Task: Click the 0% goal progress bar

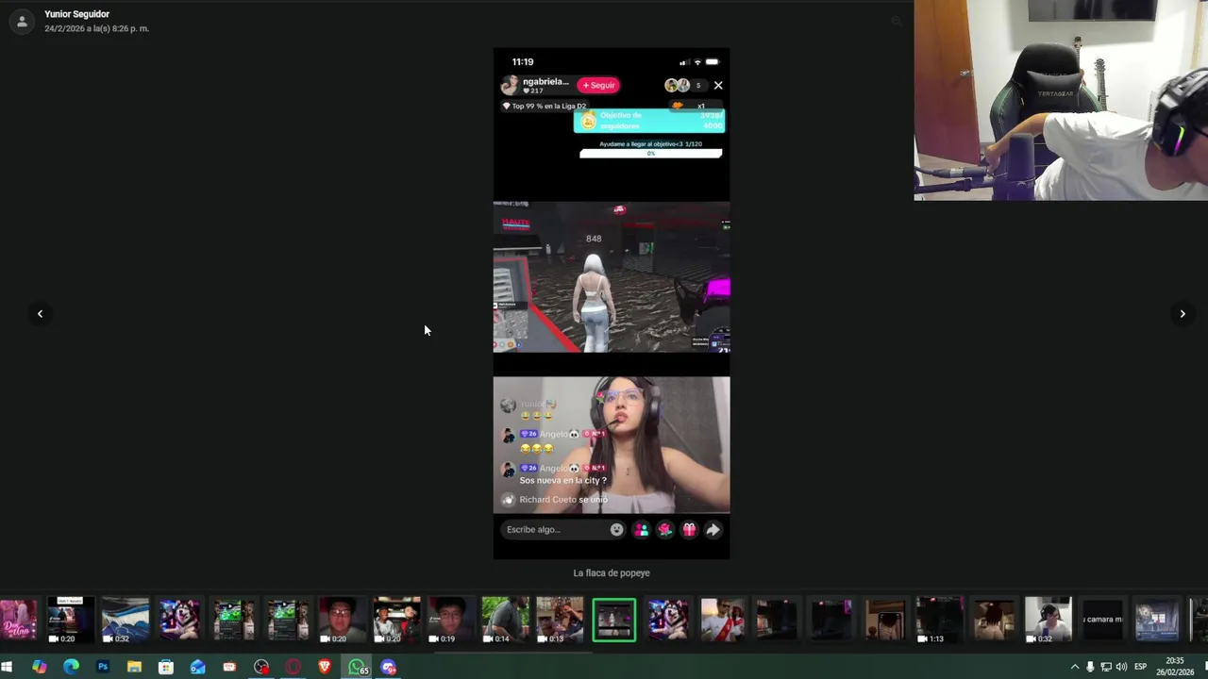Action: (651, 153)
